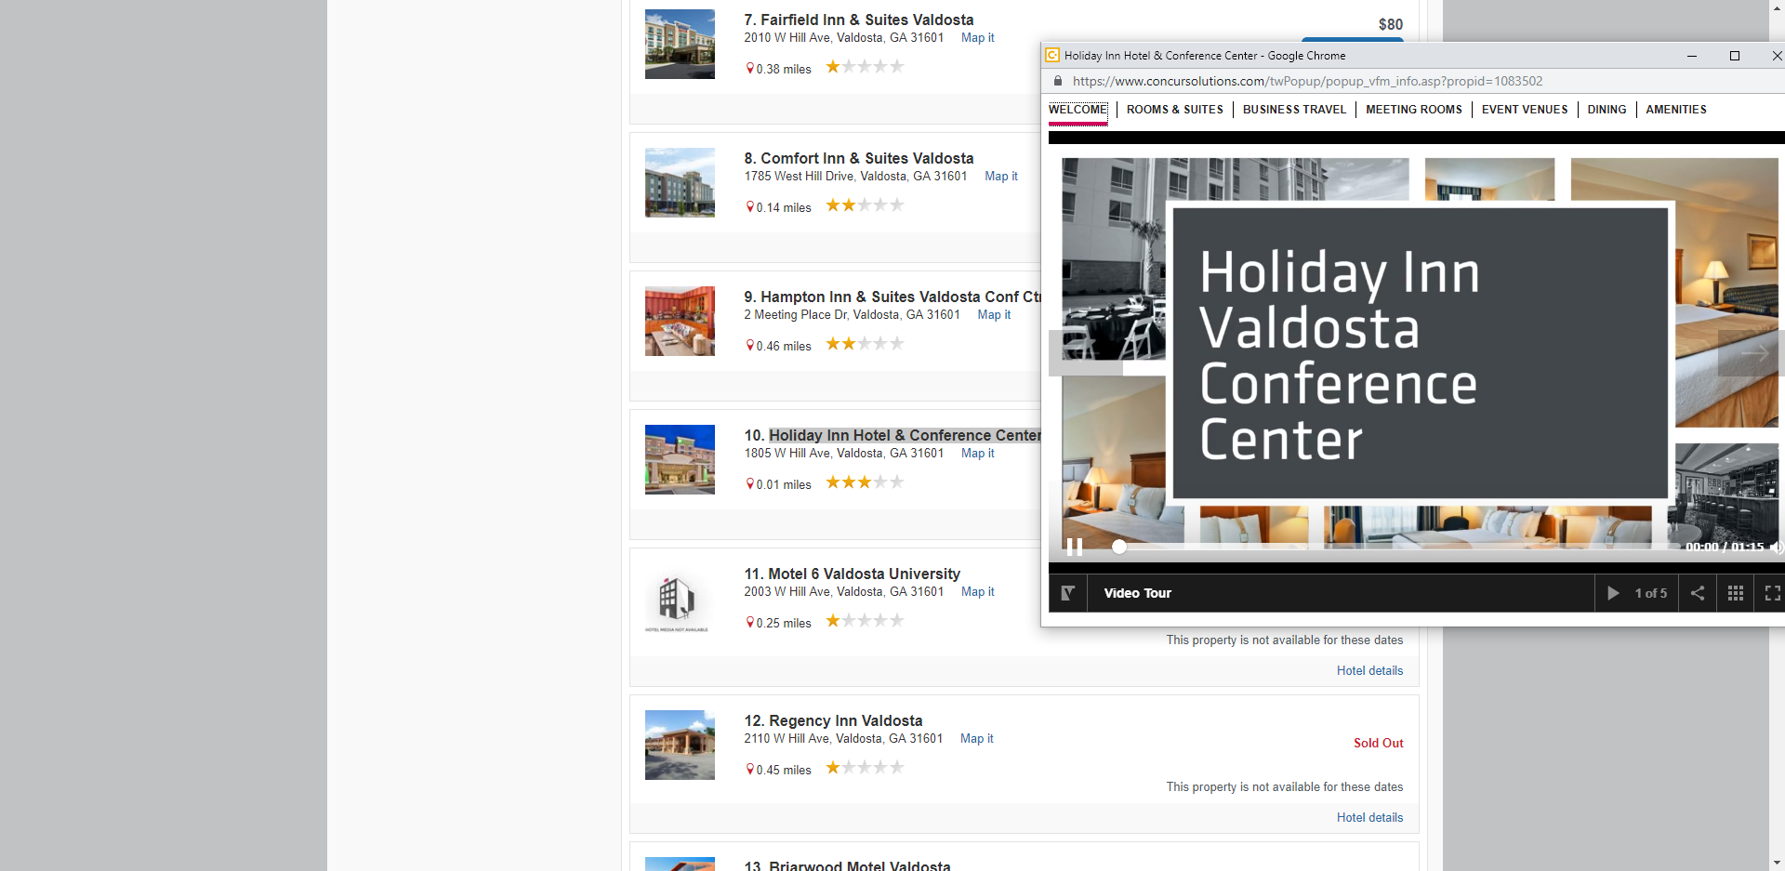The width and height of the screenshot is (1785, 871).
Task: Click the page scrollbar down arrow
Action: tap(1777, 863)
